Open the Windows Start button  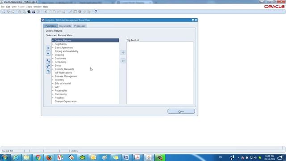(x=4, y=157)
